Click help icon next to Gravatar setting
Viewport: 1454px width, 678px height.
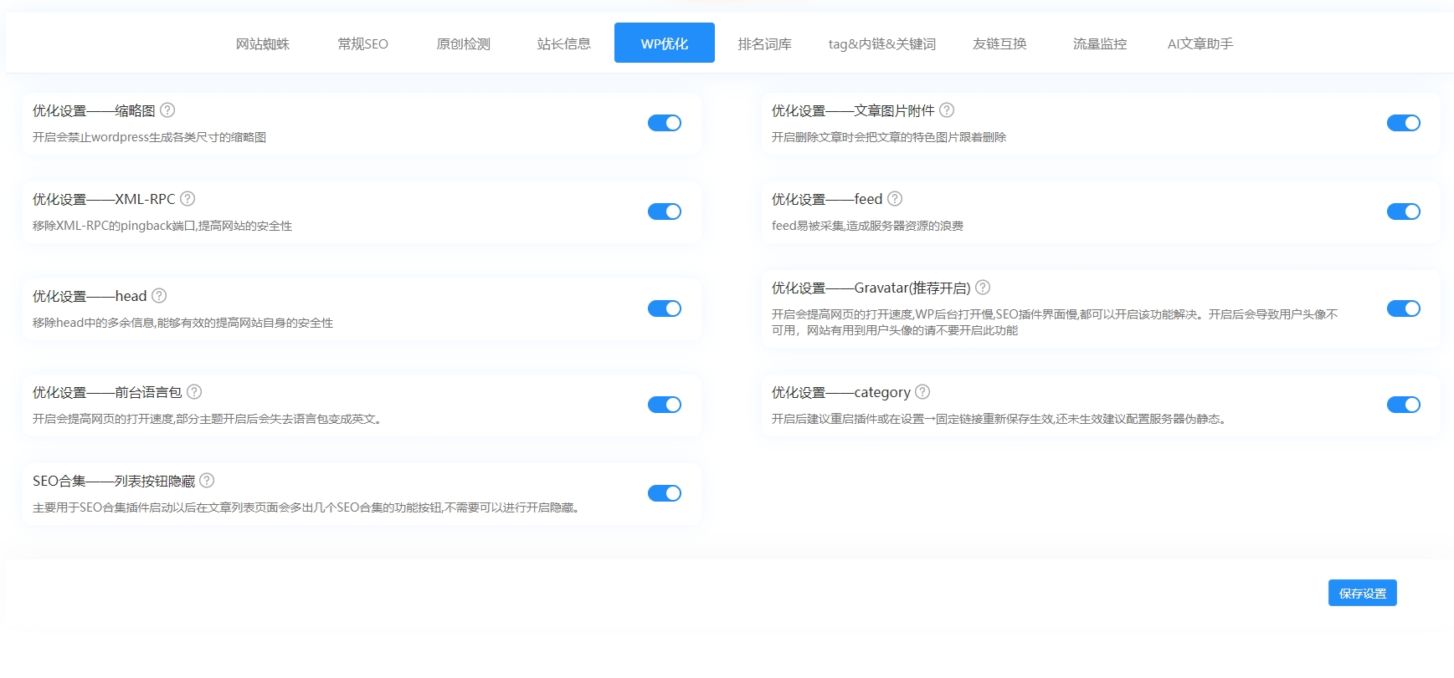(983, 288)
